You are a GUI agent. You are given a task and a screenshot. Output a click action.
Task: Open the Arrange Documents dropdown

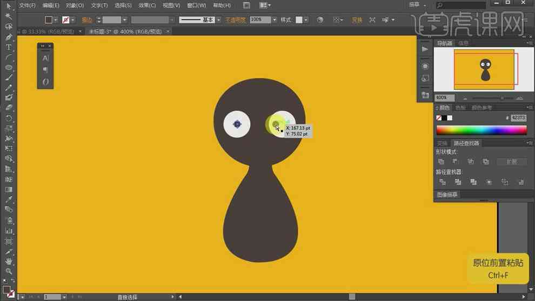click(265, 5)
